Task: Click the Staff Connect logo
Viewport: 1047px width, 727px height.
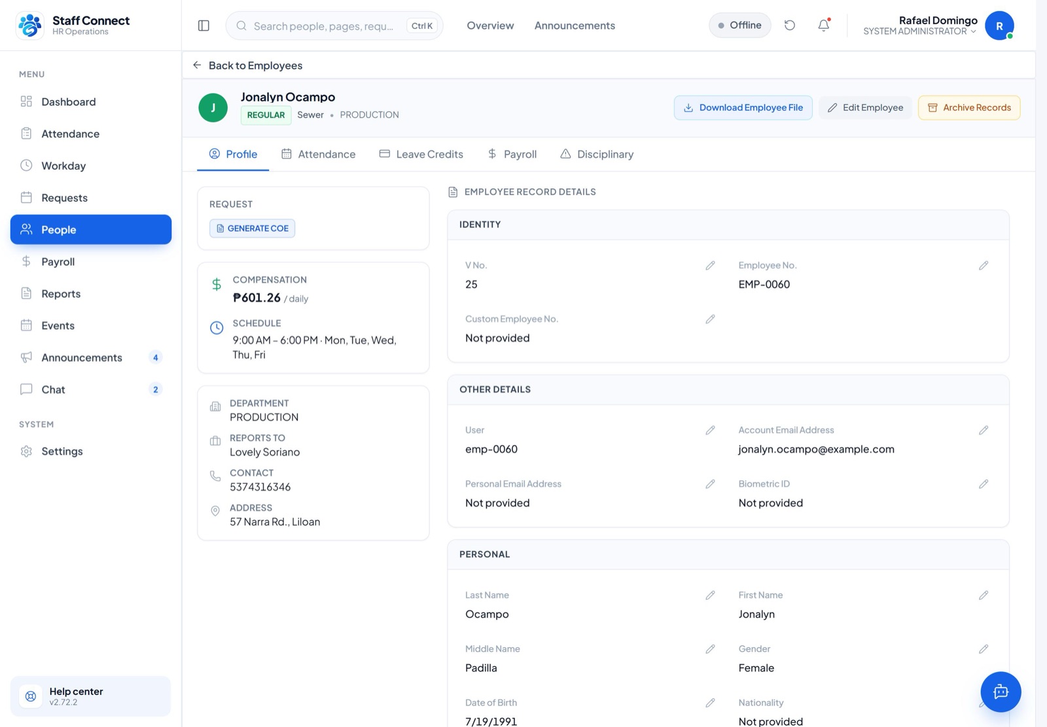Action: pos(30,26)
